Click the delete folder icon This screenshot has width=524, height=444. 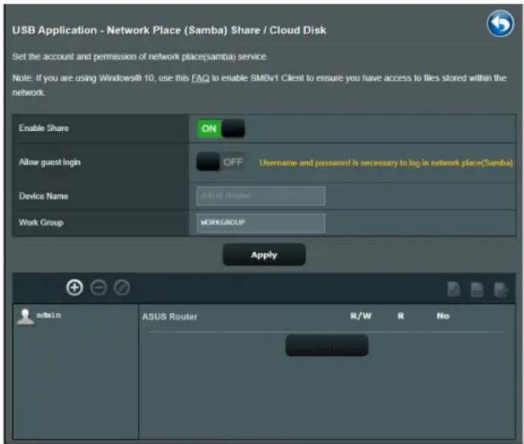(x=477, y=289)
